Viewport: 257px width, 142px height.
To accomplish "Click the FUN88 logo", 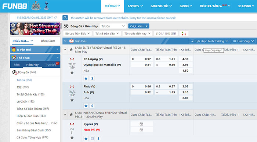I will pyautogui.click(x=15, y=6).
